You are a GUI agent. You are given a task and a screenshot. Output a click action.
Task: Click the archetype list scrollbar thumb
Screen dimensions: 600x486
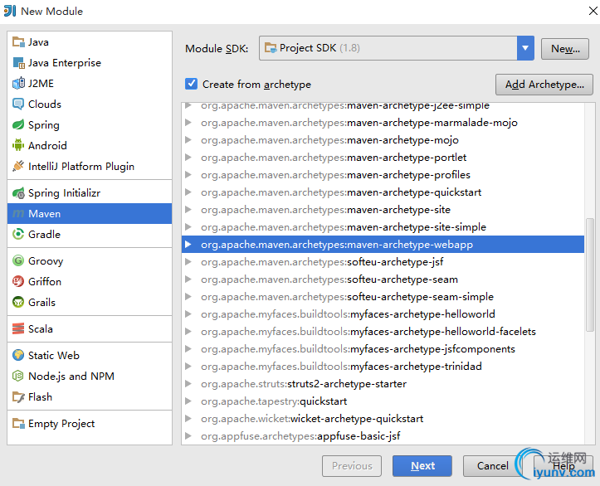pyautogui.click(x=590, y=275)
